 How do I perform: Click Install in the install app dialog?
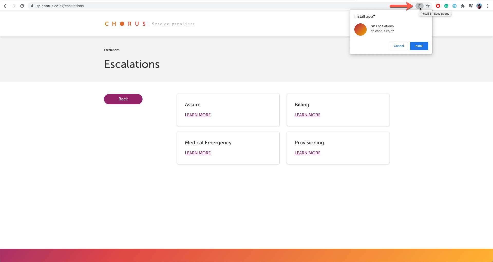[419, 46]
